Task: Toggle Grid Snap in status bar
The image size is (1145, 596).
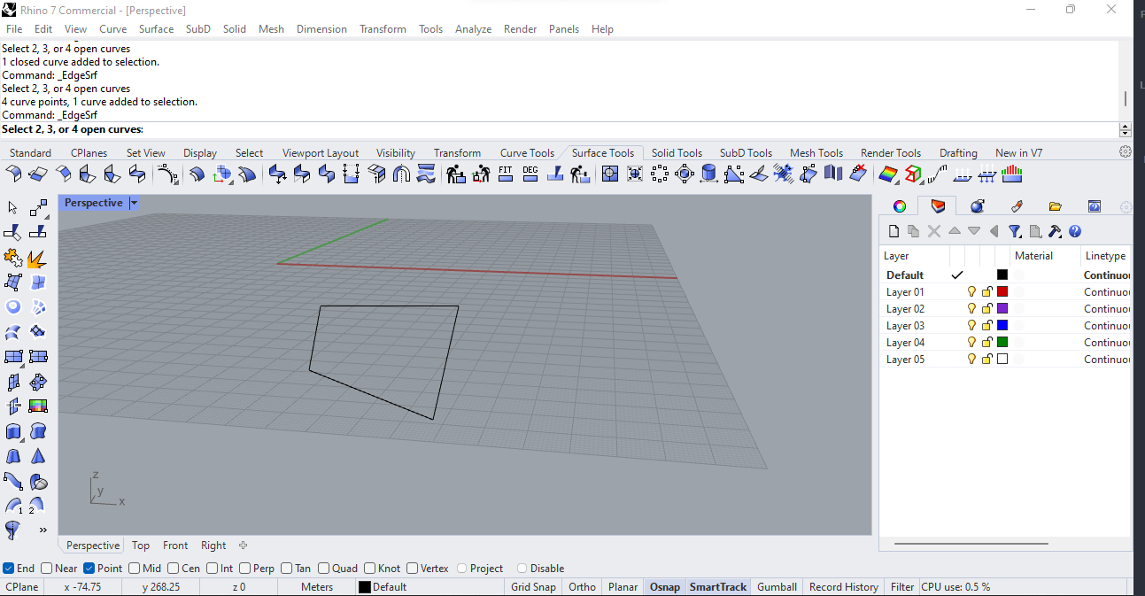Action: coord(533,586)
